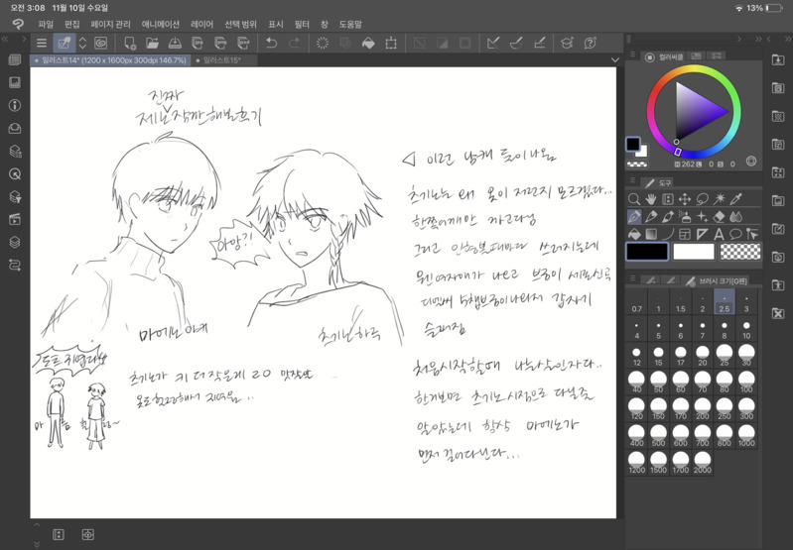Select the Move layer cross-arrow tool
Image resolution: width=793 pixels, height=550 pixels.
(x=685, y=199)
